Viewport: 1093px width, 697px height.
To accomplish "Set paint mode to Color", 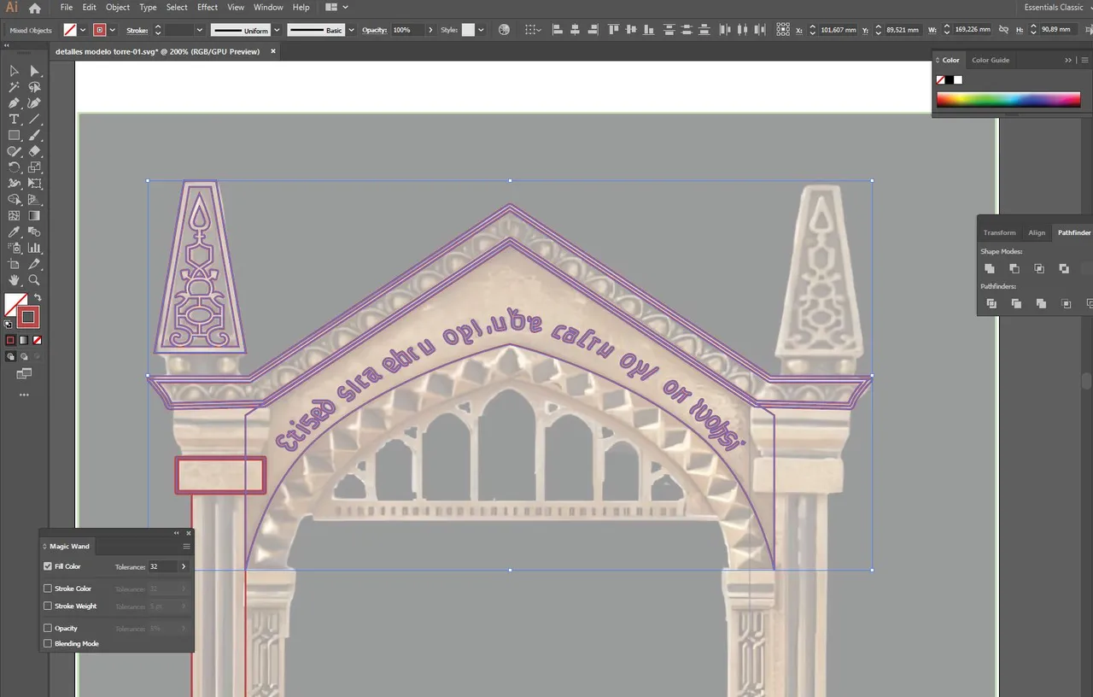I will pos(10,340).
